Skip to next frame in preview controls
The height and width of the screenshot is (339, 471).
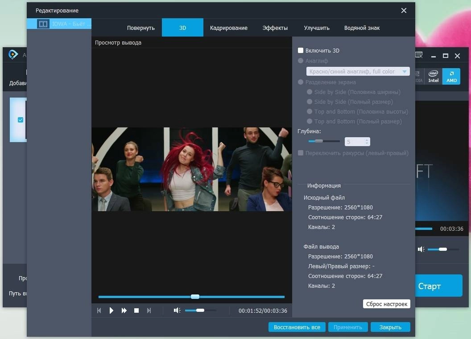(149, 310)
